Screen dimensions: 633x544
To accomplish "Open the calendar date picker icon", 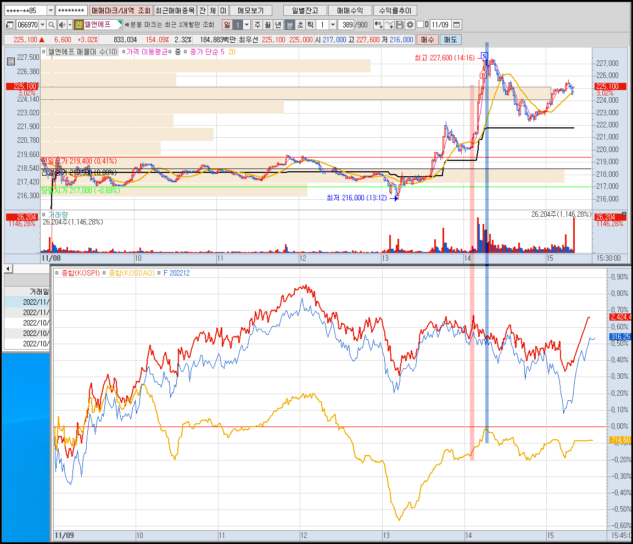I will (x=457, y=25).
